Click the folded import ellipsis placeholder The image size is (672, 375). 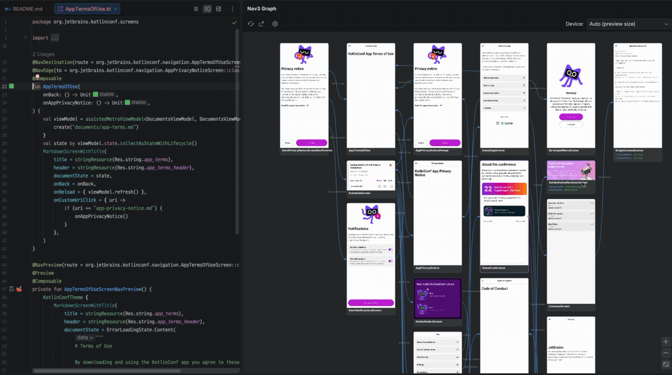pos(55,38)
